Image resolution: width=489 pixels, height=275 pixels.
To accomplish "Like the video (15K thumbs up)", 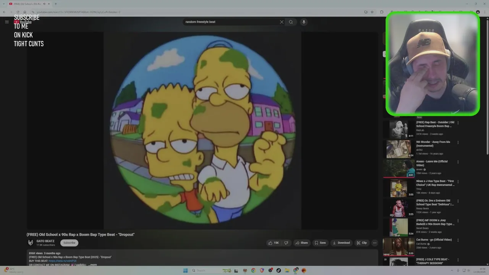I will [274, 243].
